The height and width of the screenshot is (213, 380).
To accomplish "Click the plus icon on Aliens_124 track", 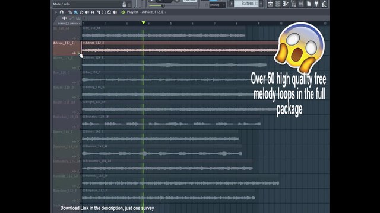I will pyautogui.click(x=74, y=68).
